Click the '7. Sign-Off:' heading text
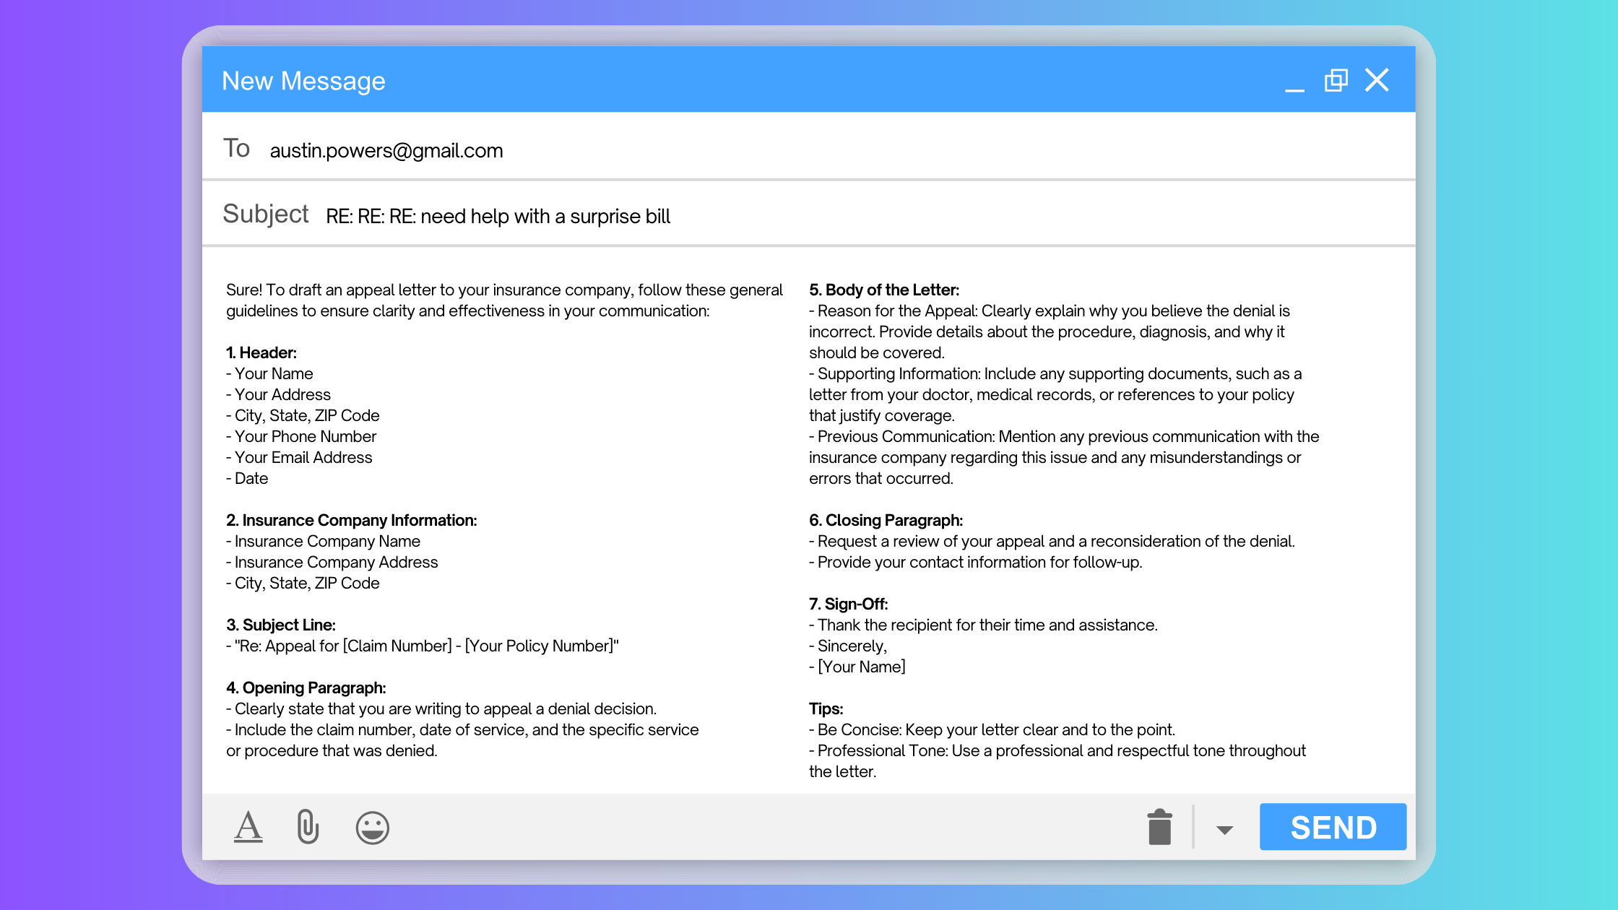1618x910 pixels. [848, 604]
